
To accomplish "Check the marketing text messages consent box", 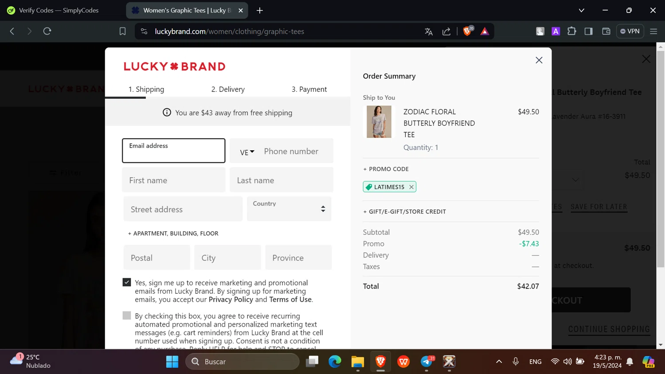I will pyautogui.click(x=127, y=316).
